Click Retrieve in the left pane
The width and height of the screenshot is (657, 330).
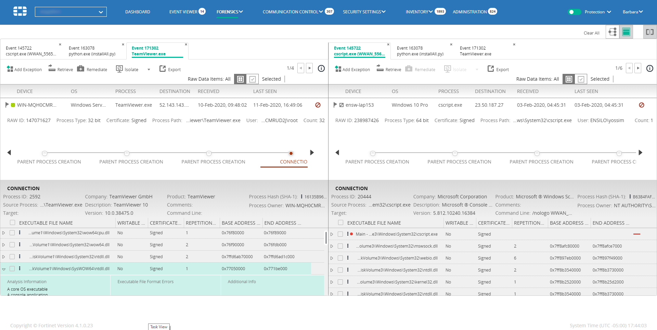[61, 69]
